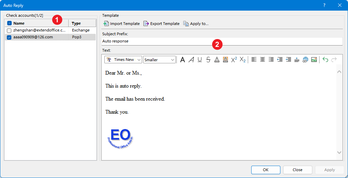Click the strikethrough formatting icon
348x178 pixels.
coord(208,60)
